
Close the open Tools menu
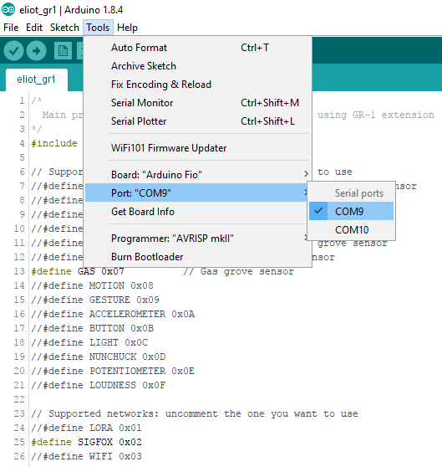[98, 28]
